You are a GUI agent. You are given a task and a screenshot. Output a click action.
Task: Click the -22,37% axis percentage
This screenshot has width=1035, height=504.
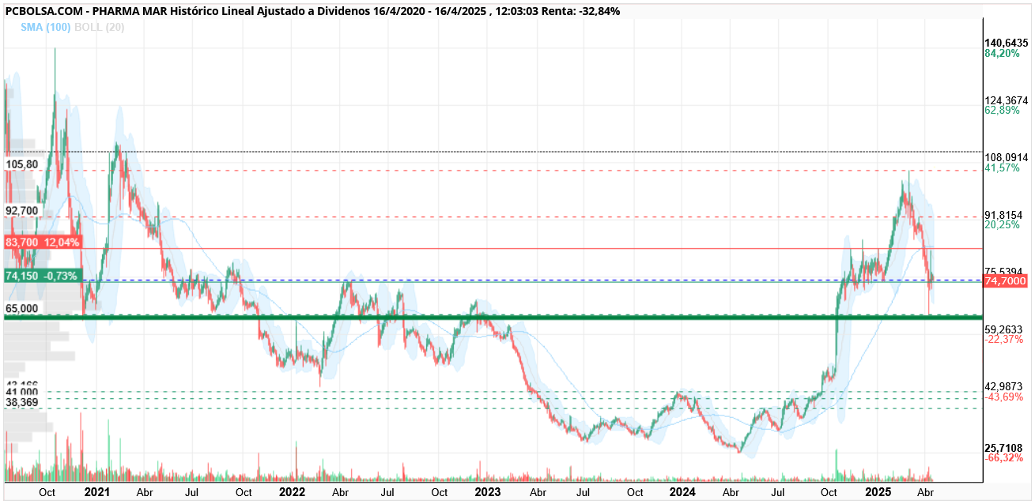coord(1003,340)
